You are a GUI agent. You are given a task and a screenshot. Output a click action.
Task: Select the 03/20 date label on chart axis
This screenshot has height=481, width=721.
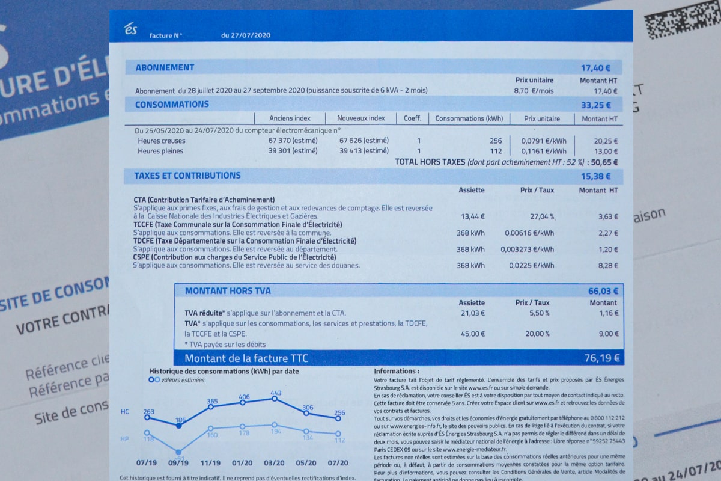275,463
